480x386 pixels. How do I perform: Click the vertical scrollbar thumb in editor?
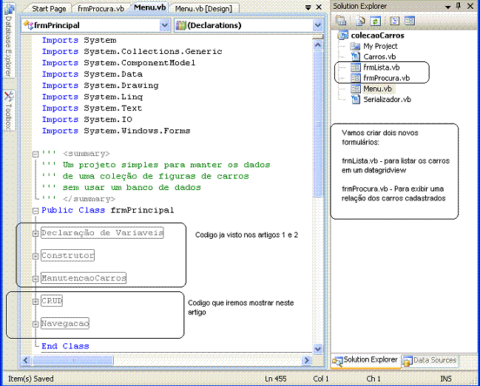point(318,124)
